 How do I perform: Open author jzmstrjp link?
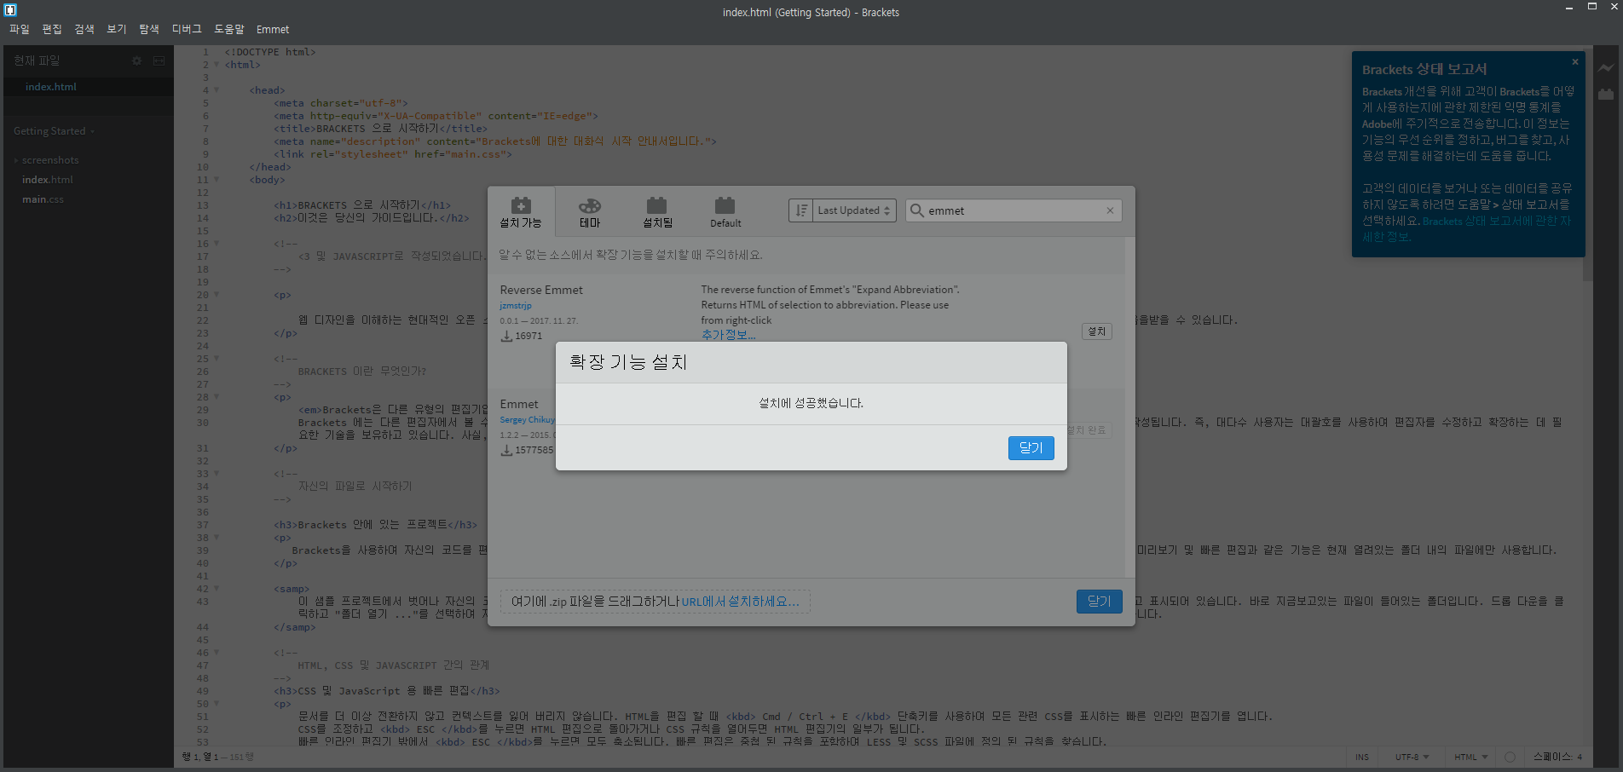(x=516, y=305)
